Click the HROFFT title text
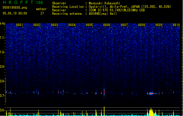This screenshot has height=116, width=183. pos(18,2)
